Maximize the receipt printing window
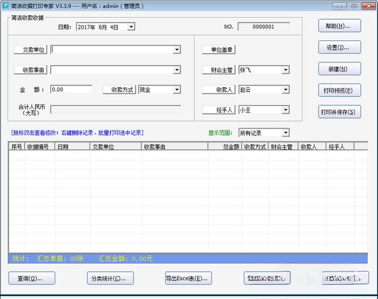378x299 pixels. [x=354, y=6]
